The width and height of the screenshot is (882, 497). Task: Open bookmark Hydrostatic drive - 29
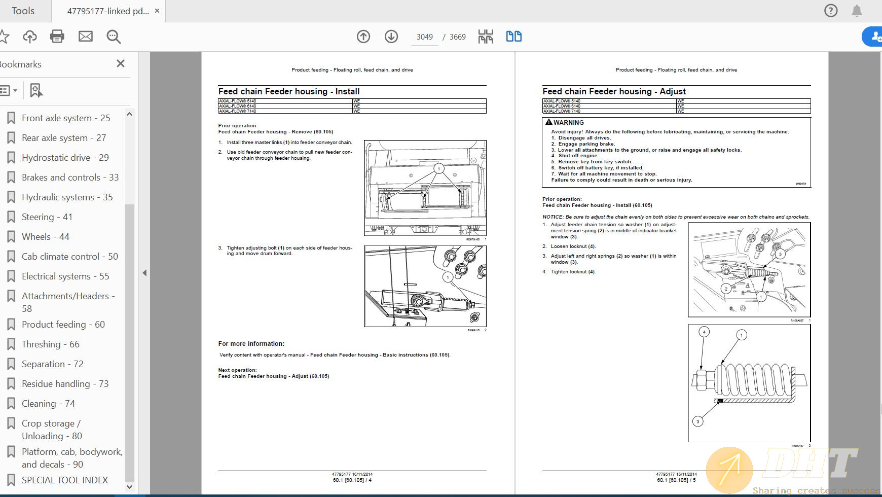65,158
